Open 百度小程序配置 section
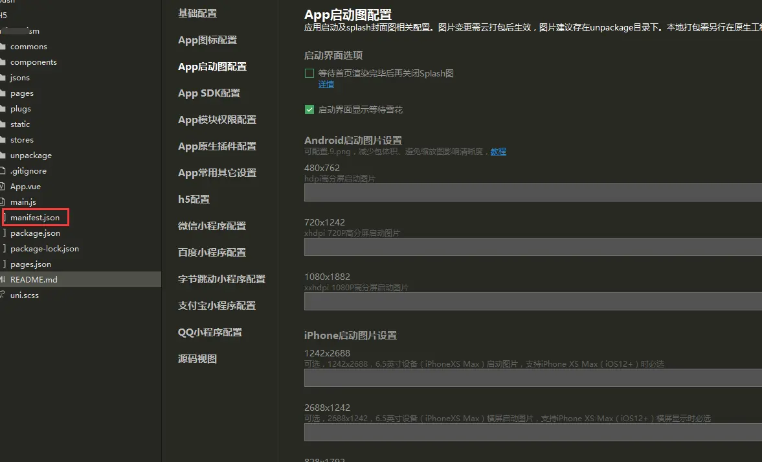The image size is (762, 462). (x=212, y=253)
